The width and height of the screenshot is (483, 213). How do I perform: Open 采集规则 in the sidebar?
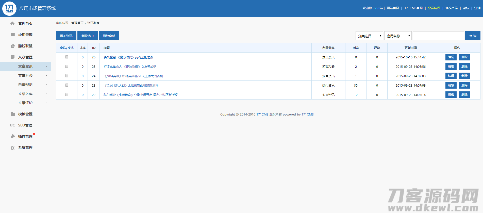pos(25,85)
